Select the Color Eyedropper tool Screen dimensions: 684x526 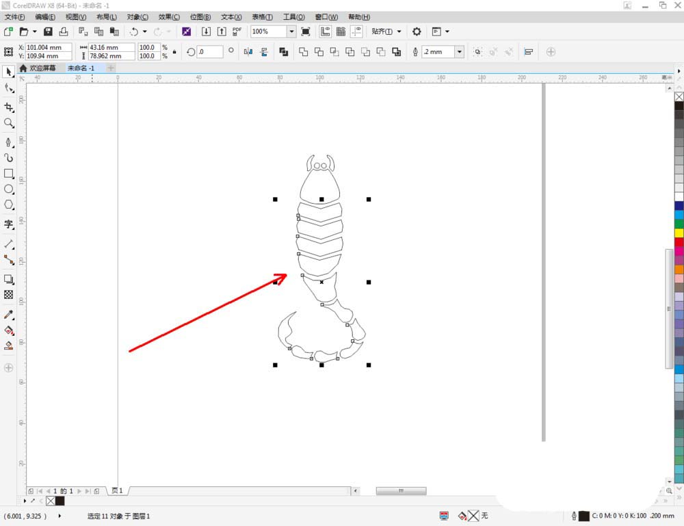point(8,315)
